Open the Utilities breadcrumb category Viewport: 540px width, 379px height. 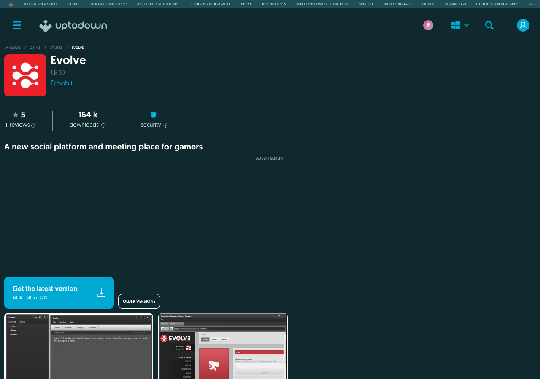coord(56,48)
